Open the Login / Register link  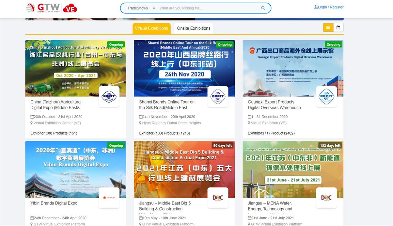(x=329, y=7)
